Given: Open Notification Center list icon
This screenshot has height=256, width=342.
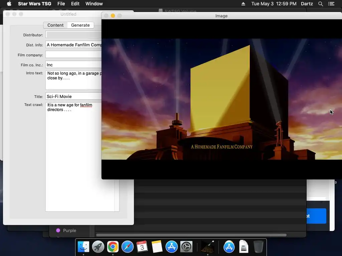Looking at the screenshot, I should (x=331, y=4).
